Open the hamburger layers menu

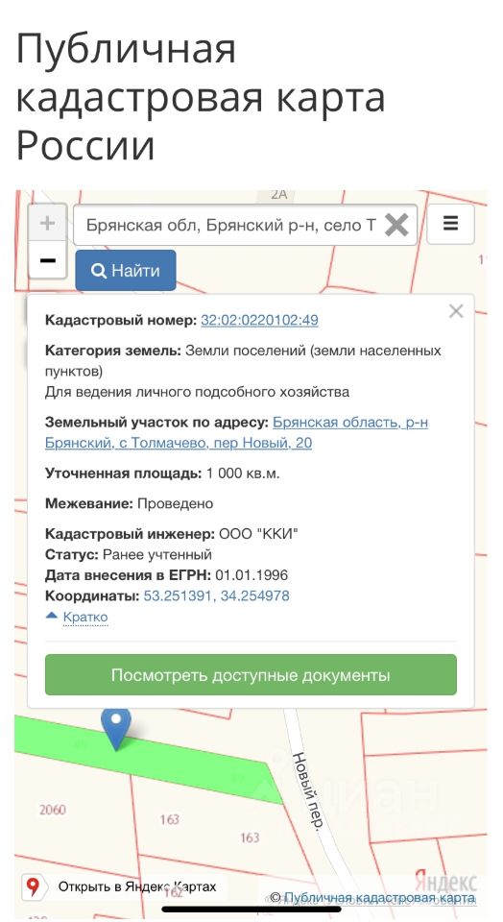(451, 224)
